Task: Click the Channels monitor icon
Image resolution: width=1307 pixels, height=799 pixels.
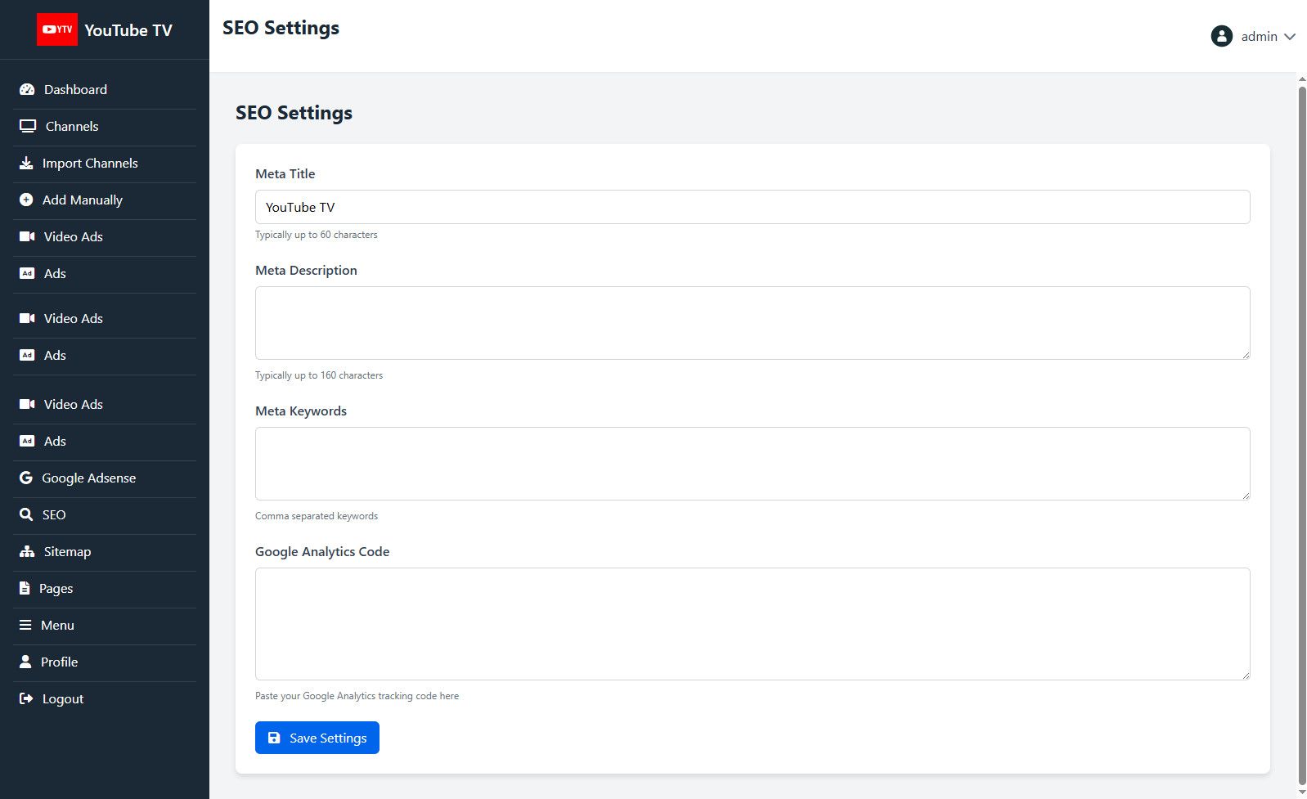Action: [28, 127]
